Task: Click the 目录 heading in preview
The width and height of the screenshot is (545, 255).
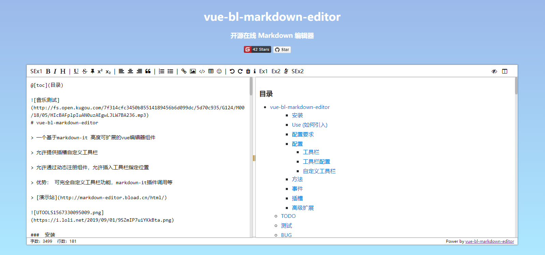Action: coord(266,94)
